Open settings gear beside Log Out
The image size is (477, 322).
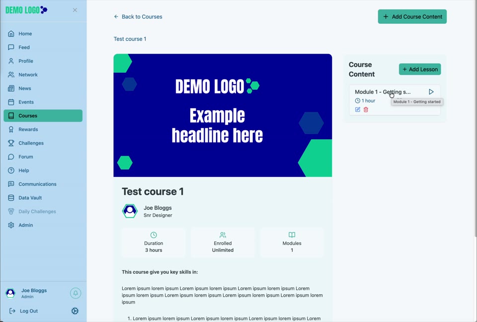75,311
